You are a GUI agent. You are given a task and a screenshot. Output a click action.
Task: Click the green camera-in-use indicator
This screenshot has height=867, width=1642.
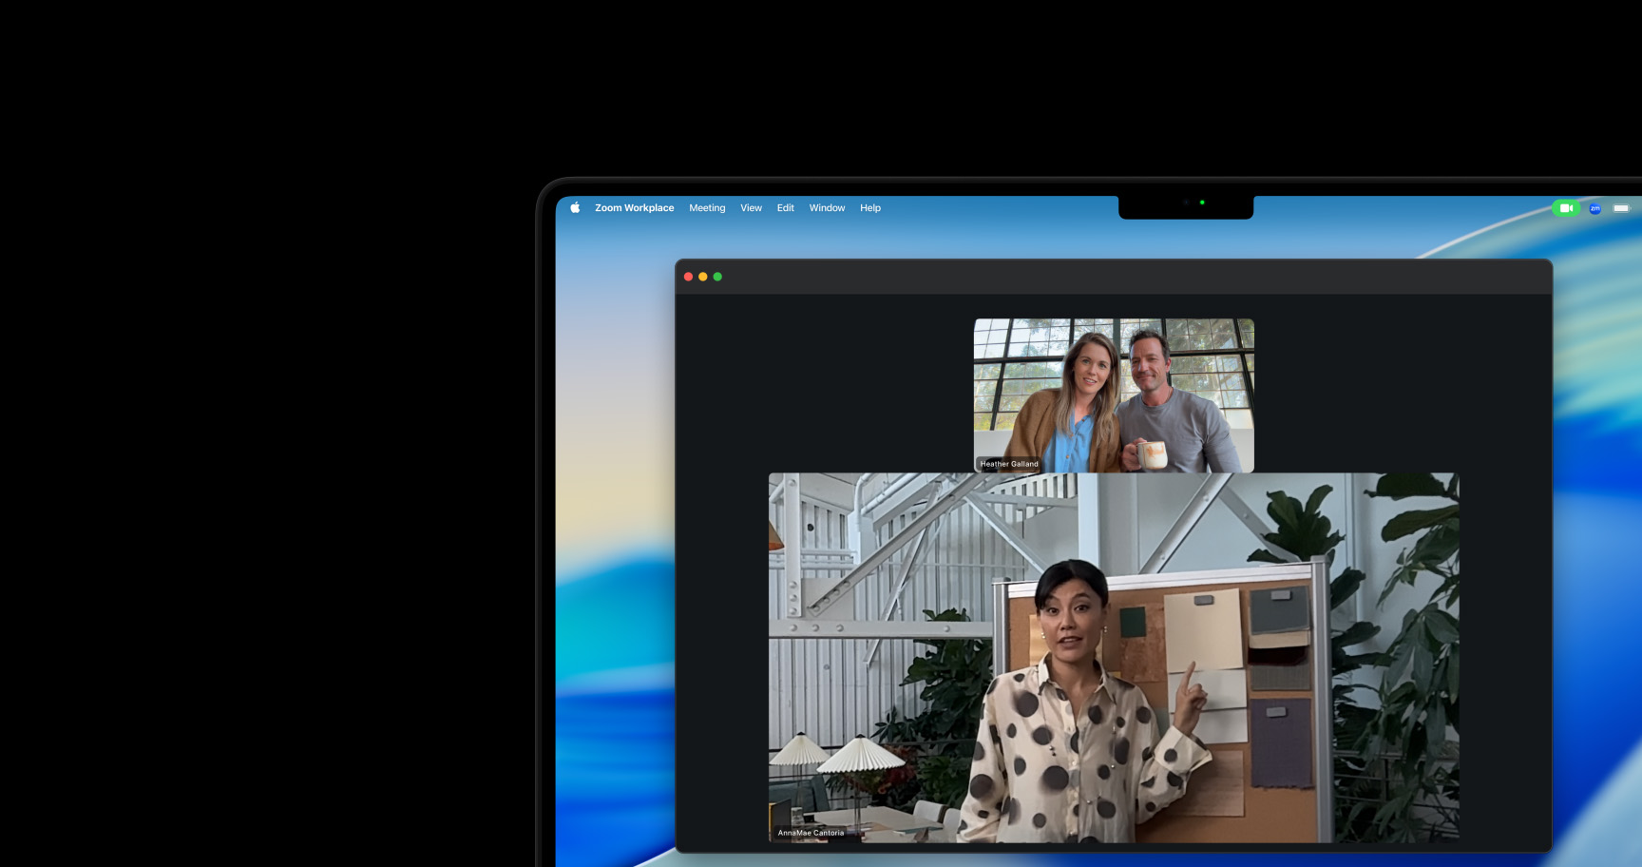click(x=1565, y=208)
